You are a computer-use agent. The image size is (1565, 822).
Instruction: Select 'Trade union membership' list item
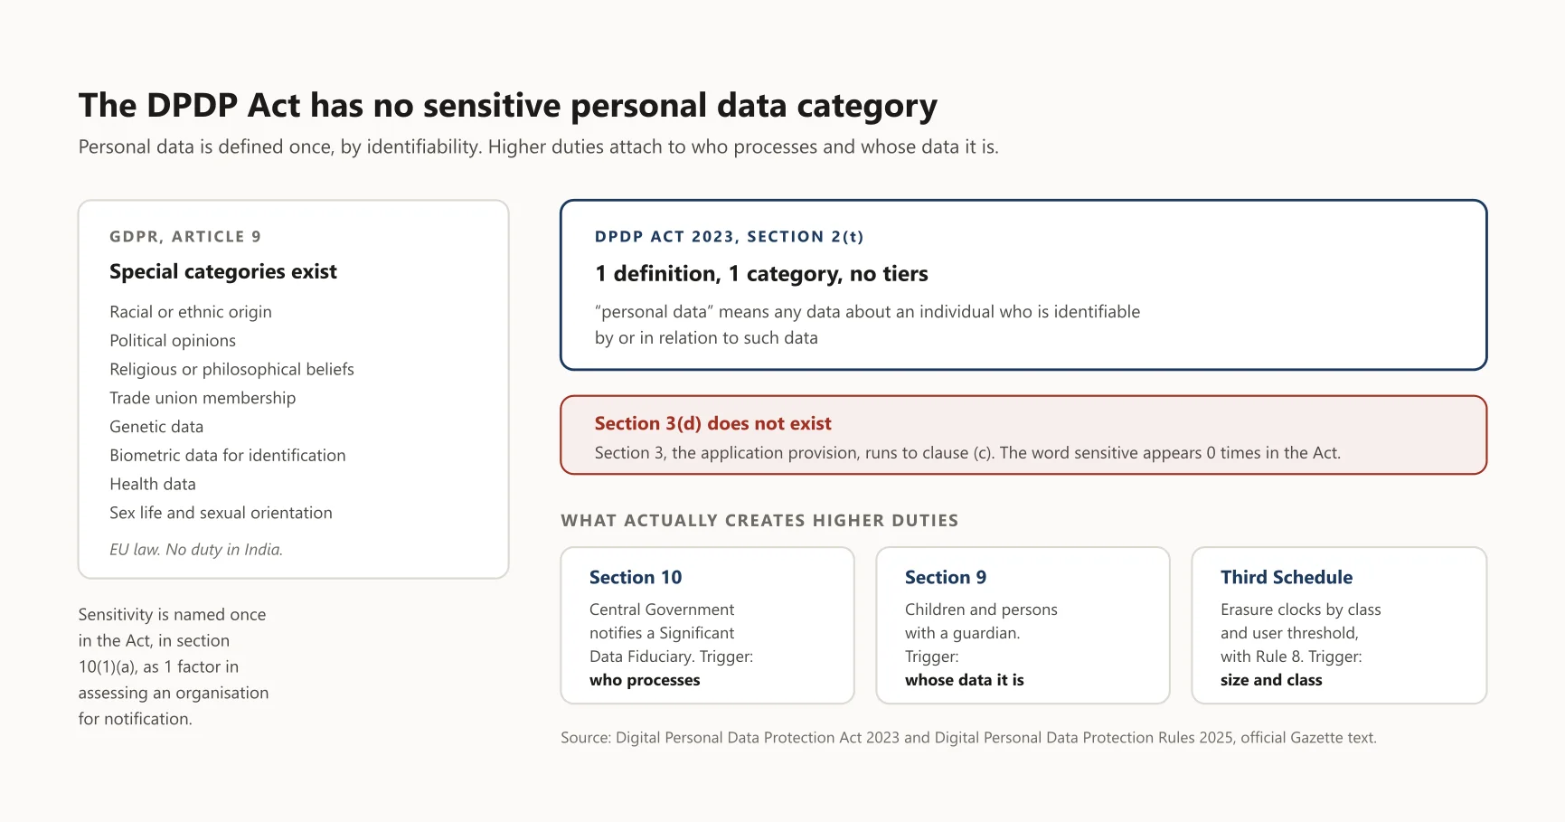(x=203, y=398)
